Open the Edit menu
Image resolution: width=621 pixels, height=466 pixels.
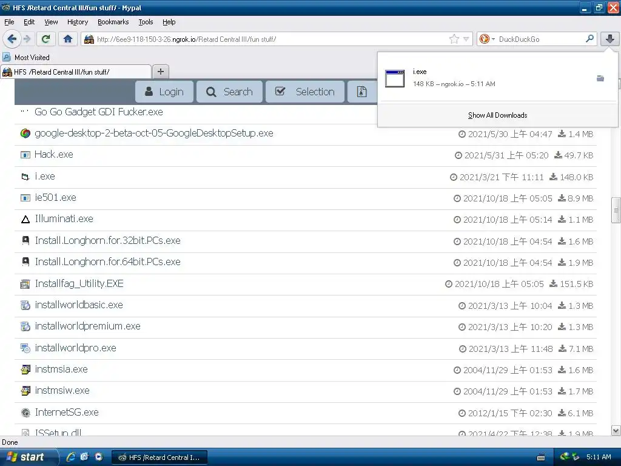click(x=29, y=22)
